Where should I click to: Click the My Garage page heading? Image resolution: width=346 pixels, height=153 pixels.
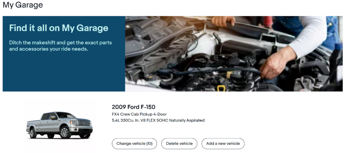click(x=23, y=5)
